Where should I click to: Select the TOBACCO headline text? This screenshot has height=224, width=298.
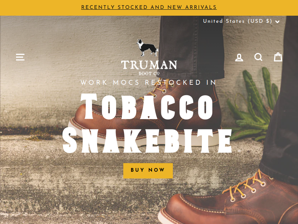147,106
